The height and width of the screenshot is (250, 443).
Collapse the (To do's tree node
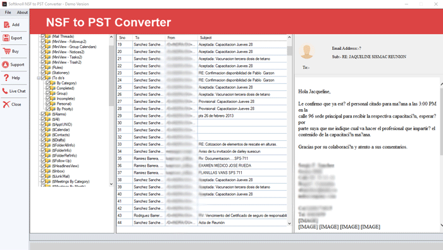pos(39,78)
